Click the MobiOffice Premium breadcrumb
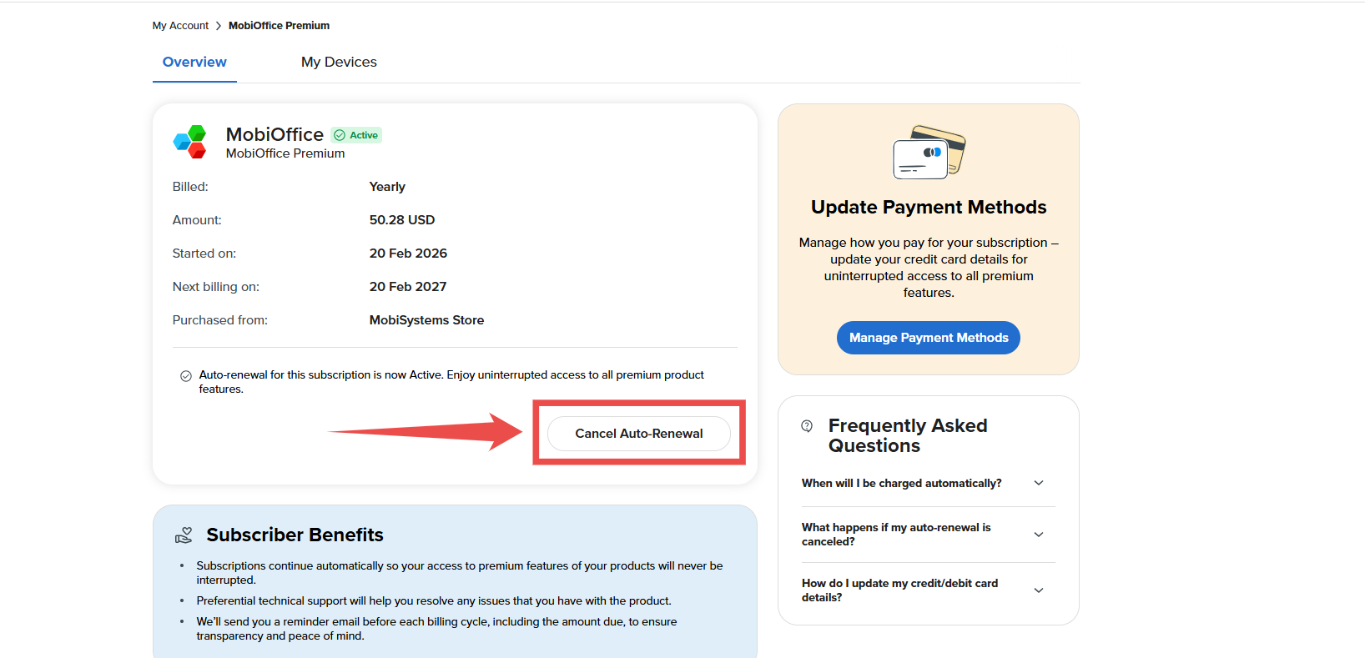Screen dimensions: 1365x658 click(279, 26)
